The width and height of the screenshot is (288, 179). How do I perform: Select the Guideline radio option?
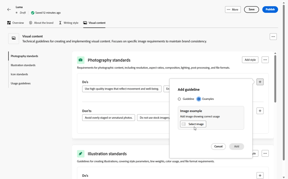click(x=179, y=99)
